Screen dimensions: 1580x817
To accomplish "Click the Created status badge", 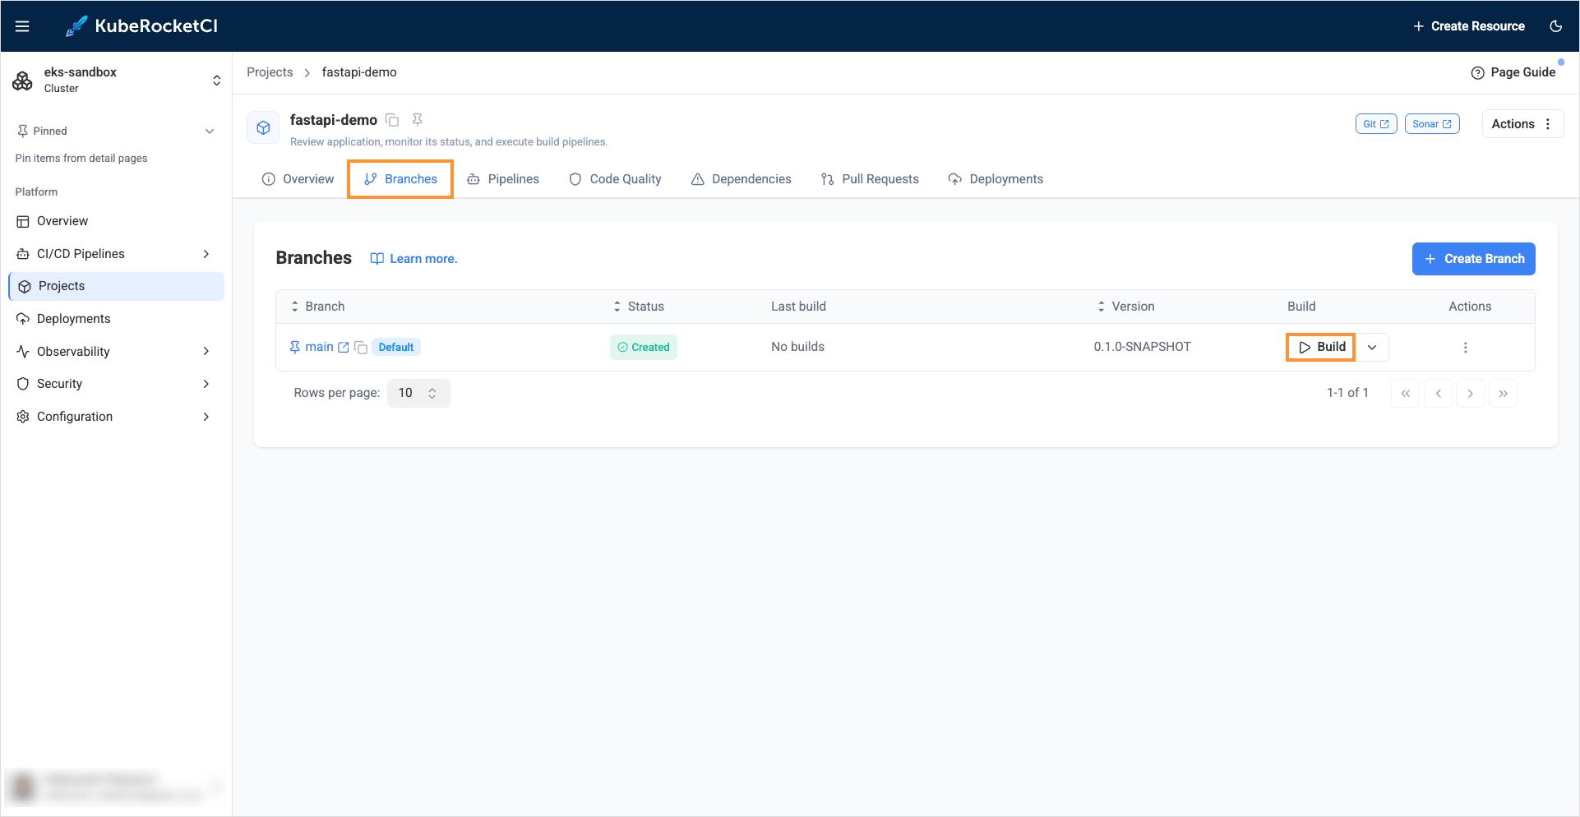I will coord(644,348).
